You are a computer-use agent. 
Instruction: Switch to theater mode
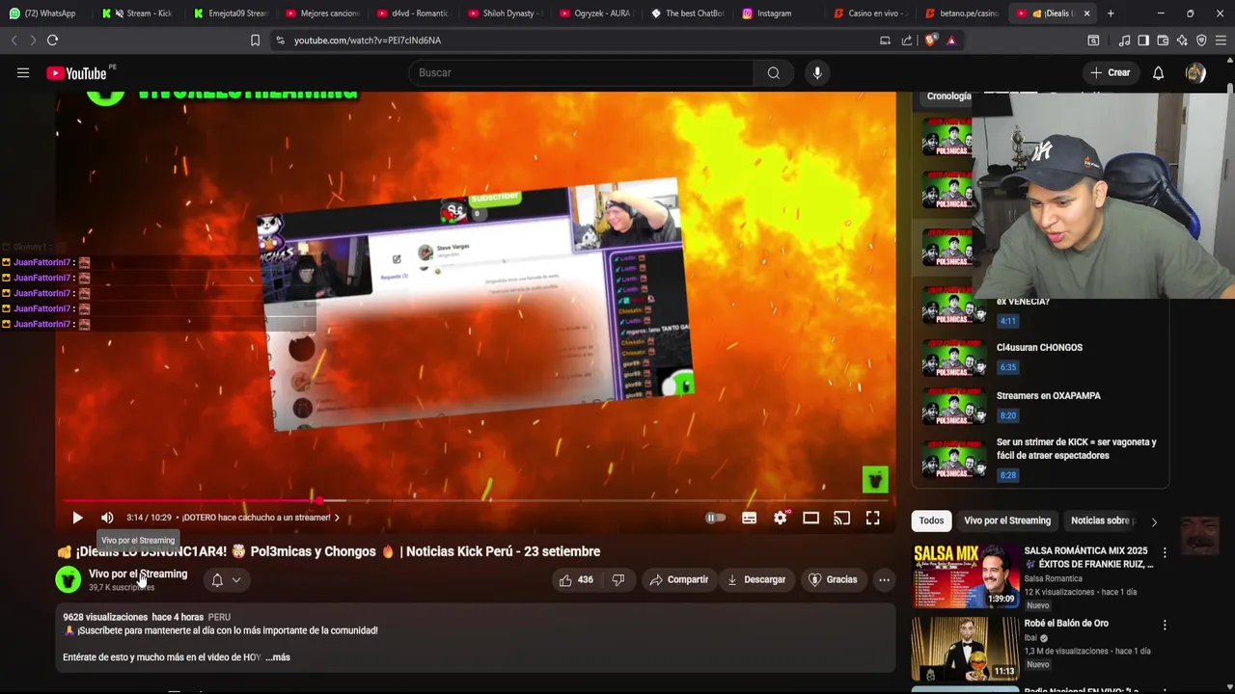pyautogui.click(x=810, y=518)
